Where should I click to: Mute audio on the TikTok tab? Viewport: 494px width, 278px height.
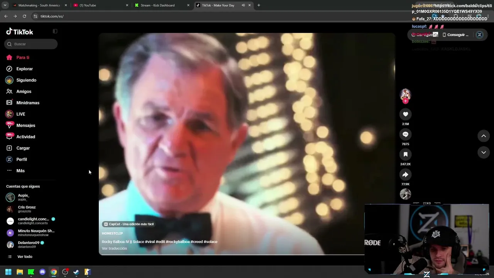(x=243, y=5)
